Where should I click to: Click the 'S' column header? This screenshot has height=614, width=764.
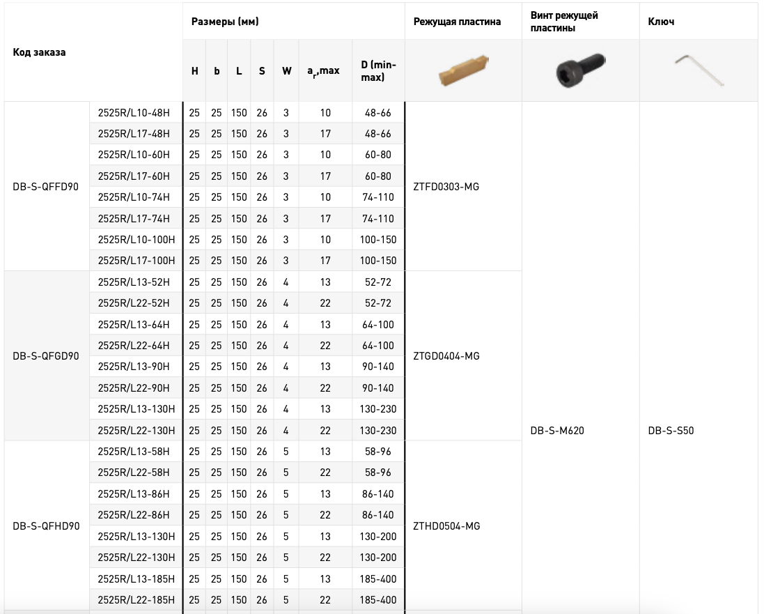(262, 71)
